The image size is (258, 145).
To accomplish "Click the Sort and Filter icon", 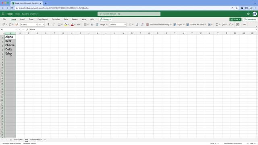I will click(223, 25).
